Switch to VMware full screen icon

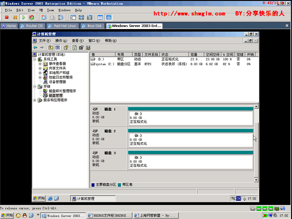click(81, 18)
